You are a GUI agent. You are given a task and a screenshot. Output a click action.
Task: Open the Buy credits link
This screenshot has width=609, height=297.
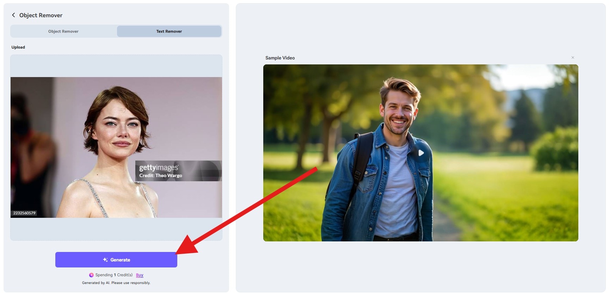coord(140,275)
